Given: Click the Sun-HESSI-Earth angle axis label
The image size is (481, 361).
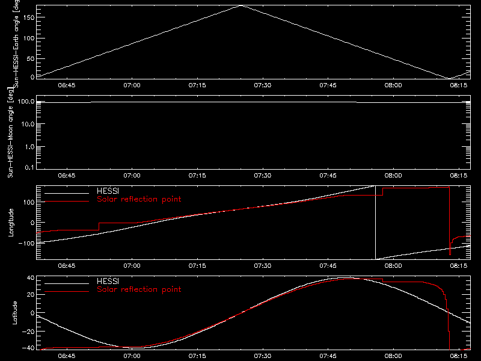Looking at the screenshot, I should pyautogui.click(x=16, y=44).
